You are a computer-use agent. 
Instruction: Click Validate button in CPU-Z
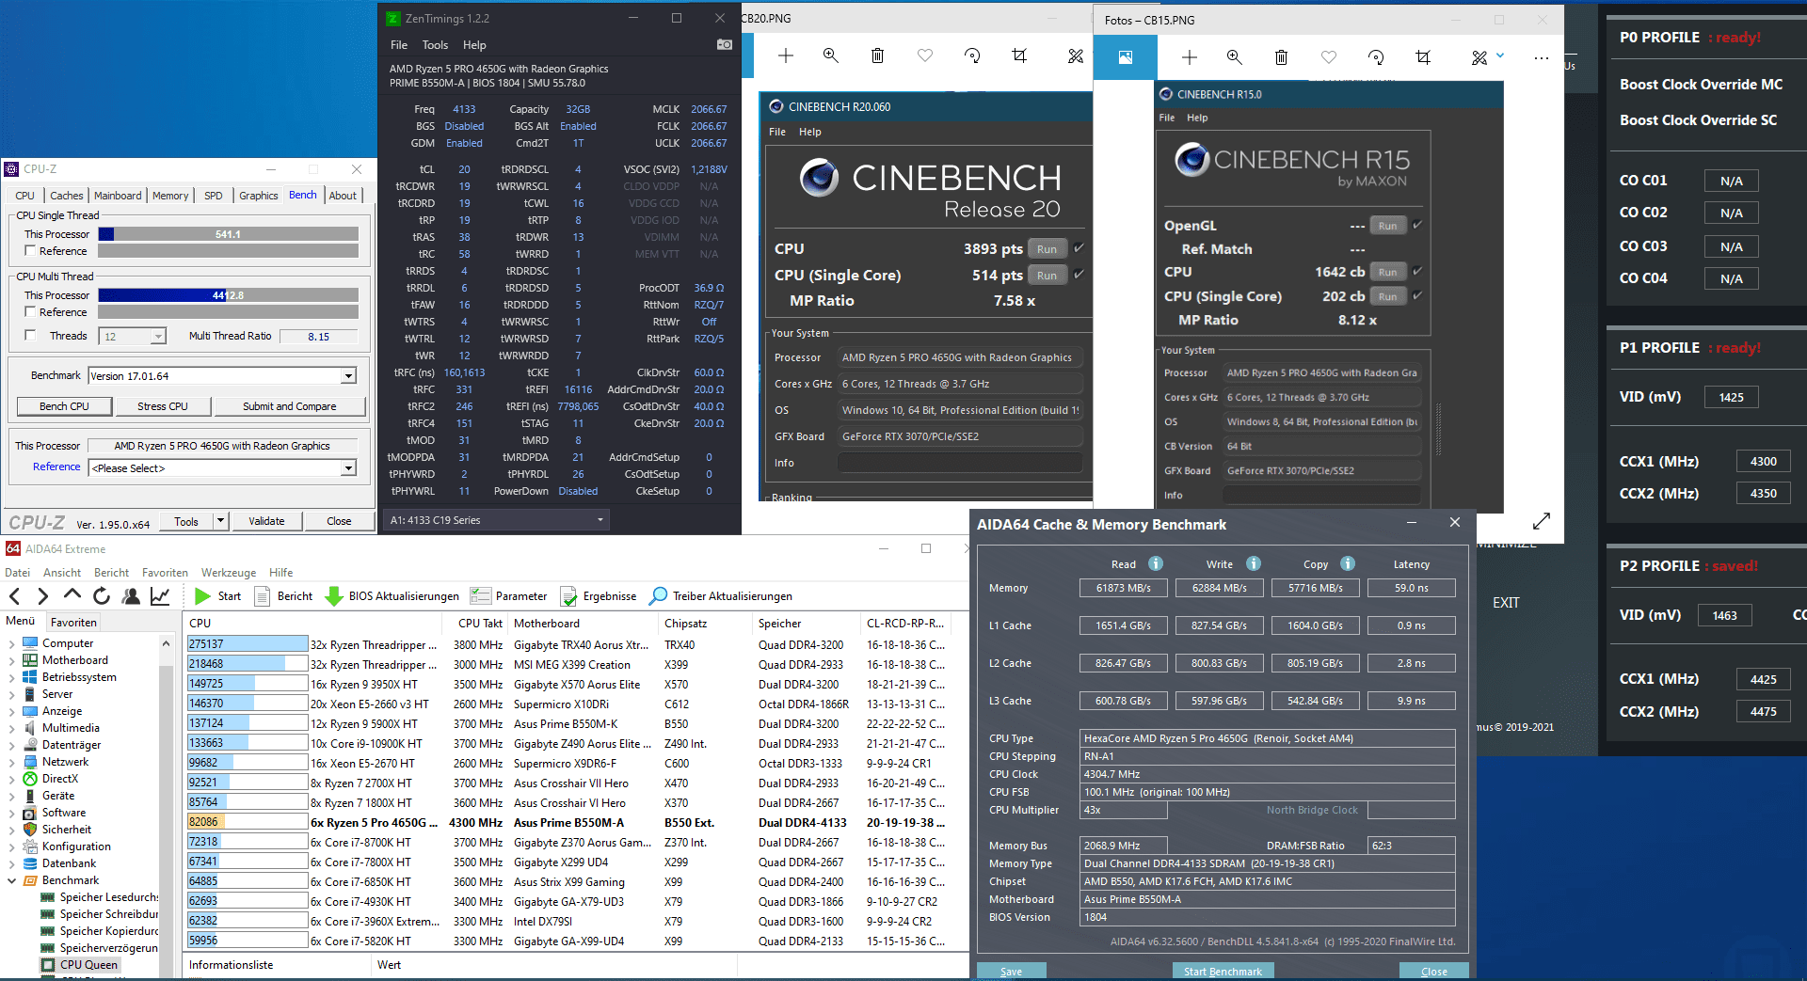coord(266,520)
